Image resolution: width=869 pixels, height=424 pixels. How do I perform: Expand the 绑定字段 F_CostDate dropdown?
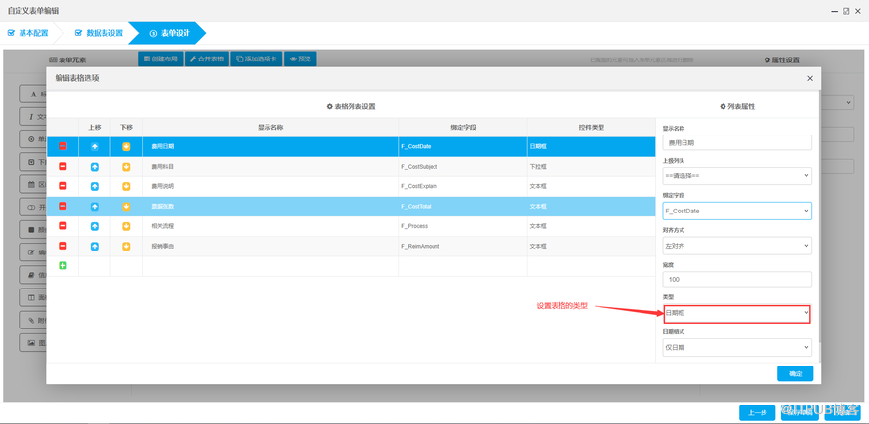coord(737,211)
